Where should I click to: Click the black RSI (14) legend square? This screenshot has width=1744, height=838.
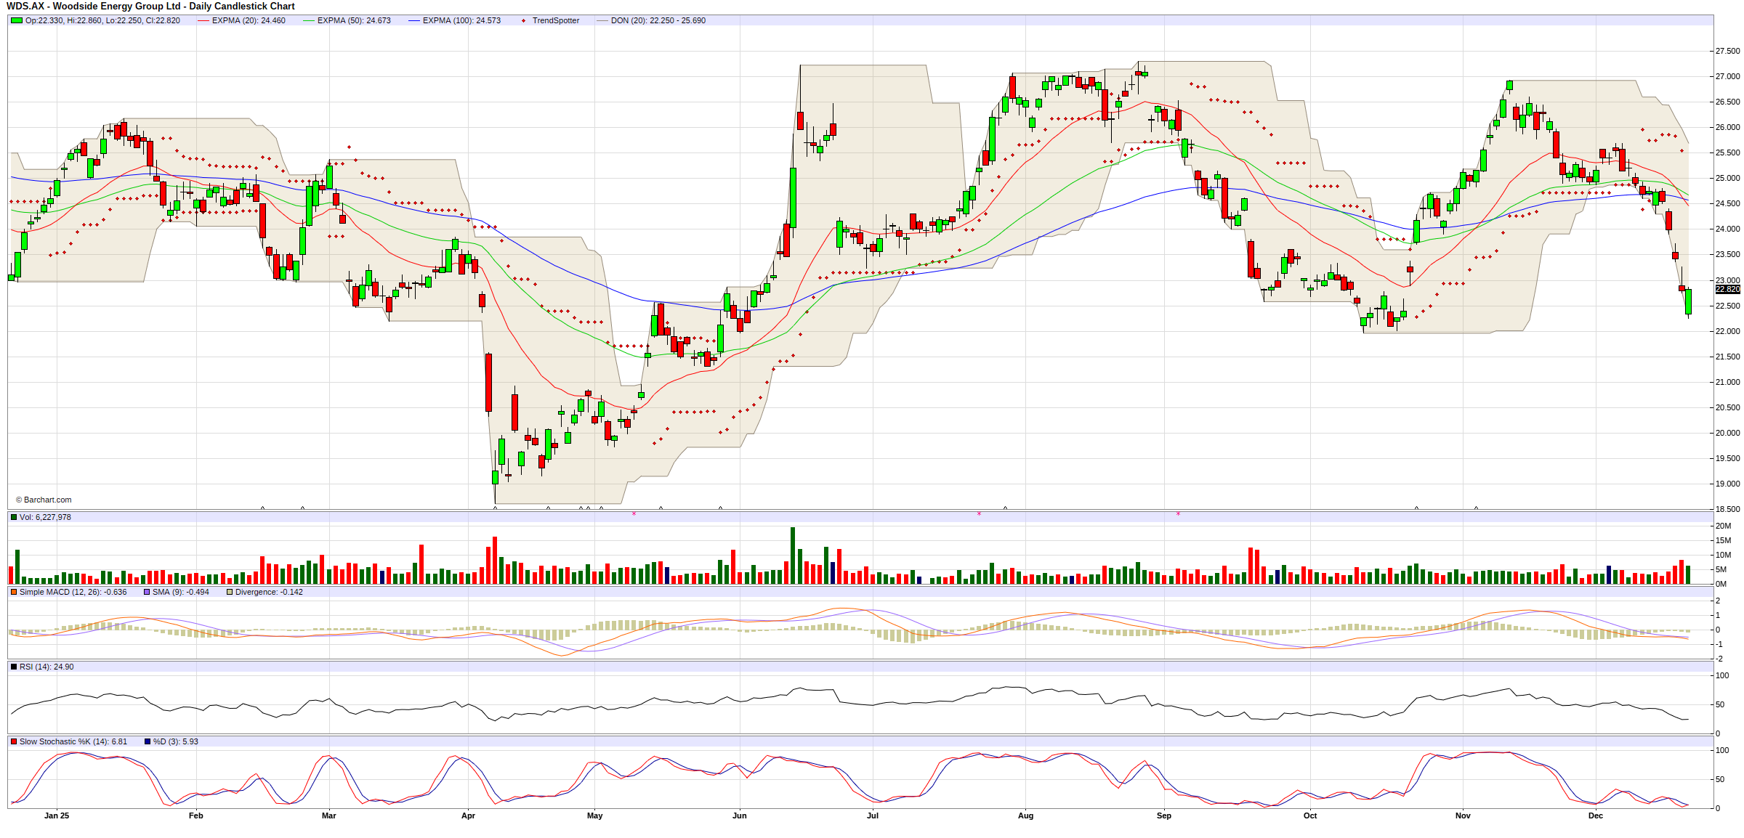[x=14, y=667]
